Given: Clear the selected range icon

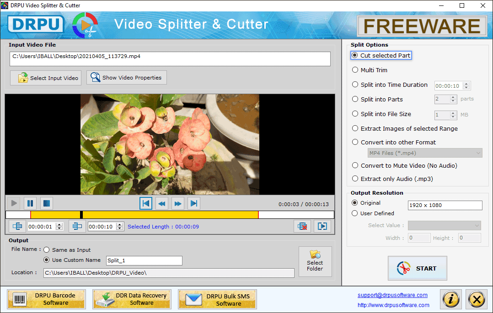Looking at the screenshot, I should click(x=302, y=226).
